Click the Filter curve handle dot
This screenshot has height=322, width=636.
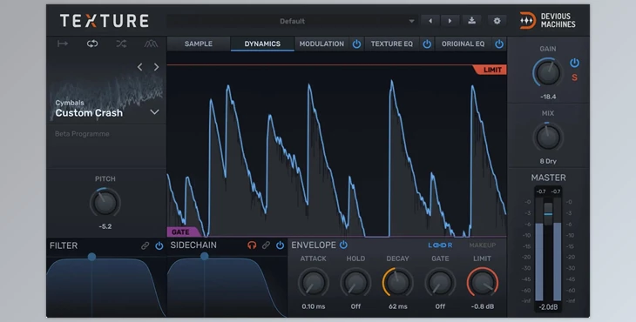tap(91, 257)
